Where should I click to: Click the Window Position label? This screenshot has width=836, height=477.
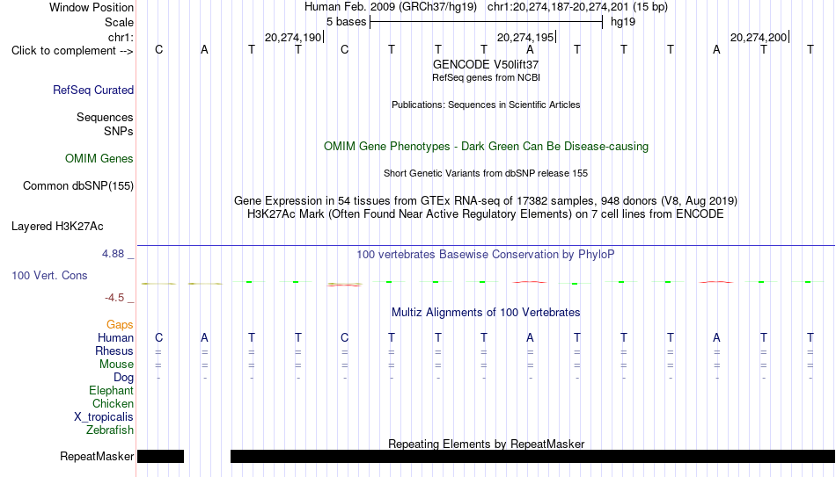click(92, 7)
